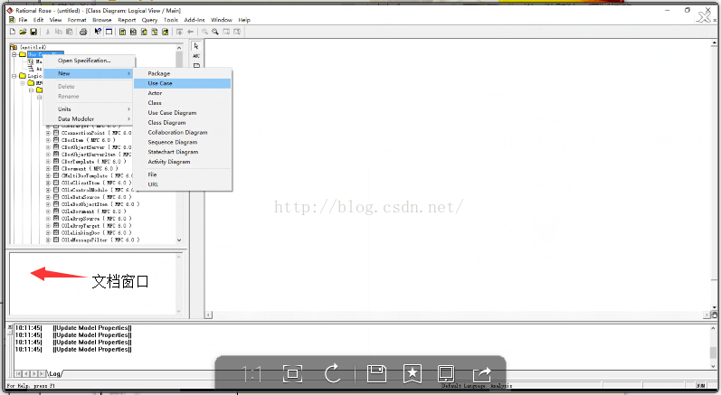Click the Zoom Out magnifier icon

click(215, 32)
